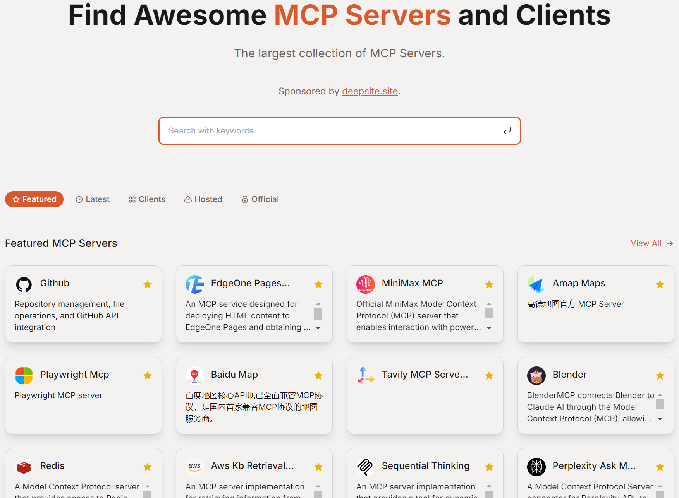Open the deepsite.site sponsor link

click(x=370, y=91)
